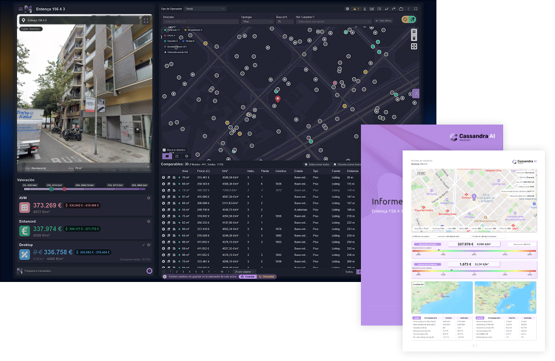Click the blue Desktop valuation tools icon
The width and height of the screenshot is (555, 361).
coord(25,254)
